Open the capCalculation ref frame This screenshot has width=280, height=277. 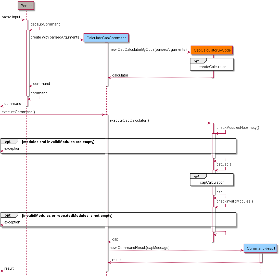point(211,180)
